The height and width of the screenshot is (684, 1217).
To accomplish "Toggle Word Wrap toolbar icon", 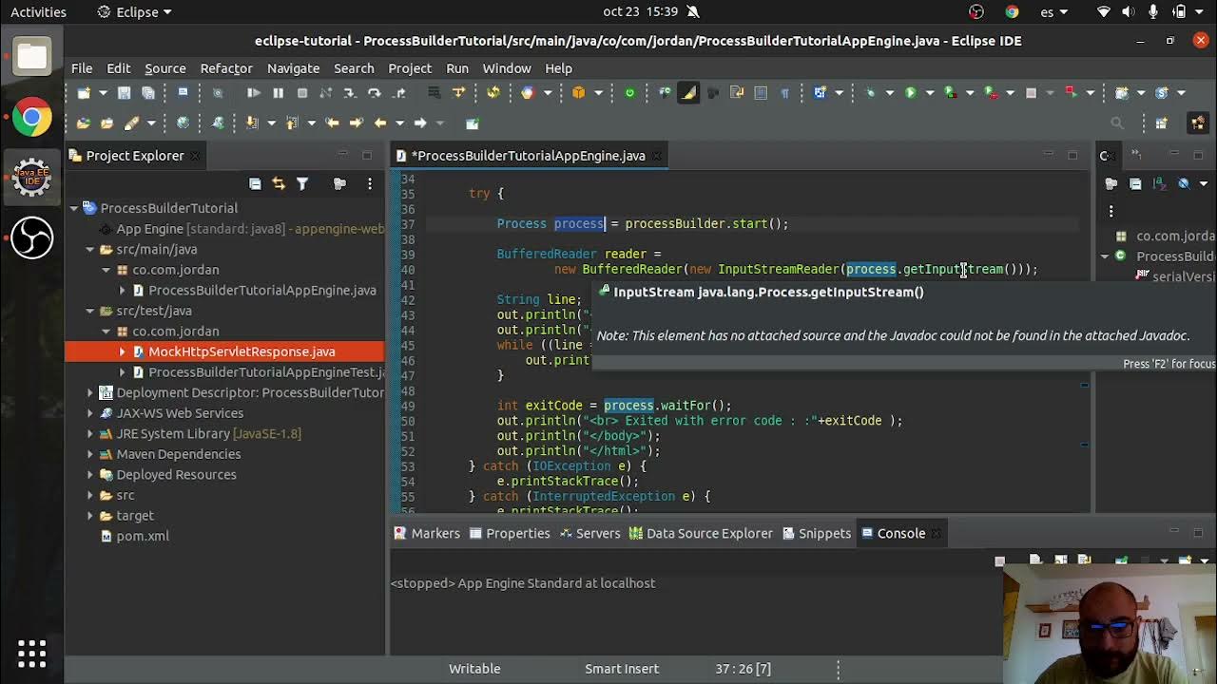I will (x=737, y=92).
